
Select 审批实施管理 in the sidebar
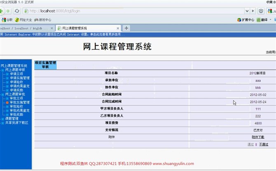(20, 103)
